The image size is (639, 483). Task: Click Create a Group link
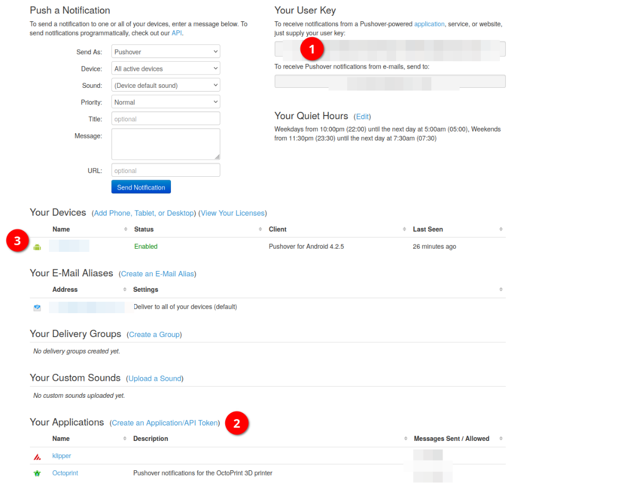pos(154,334)
